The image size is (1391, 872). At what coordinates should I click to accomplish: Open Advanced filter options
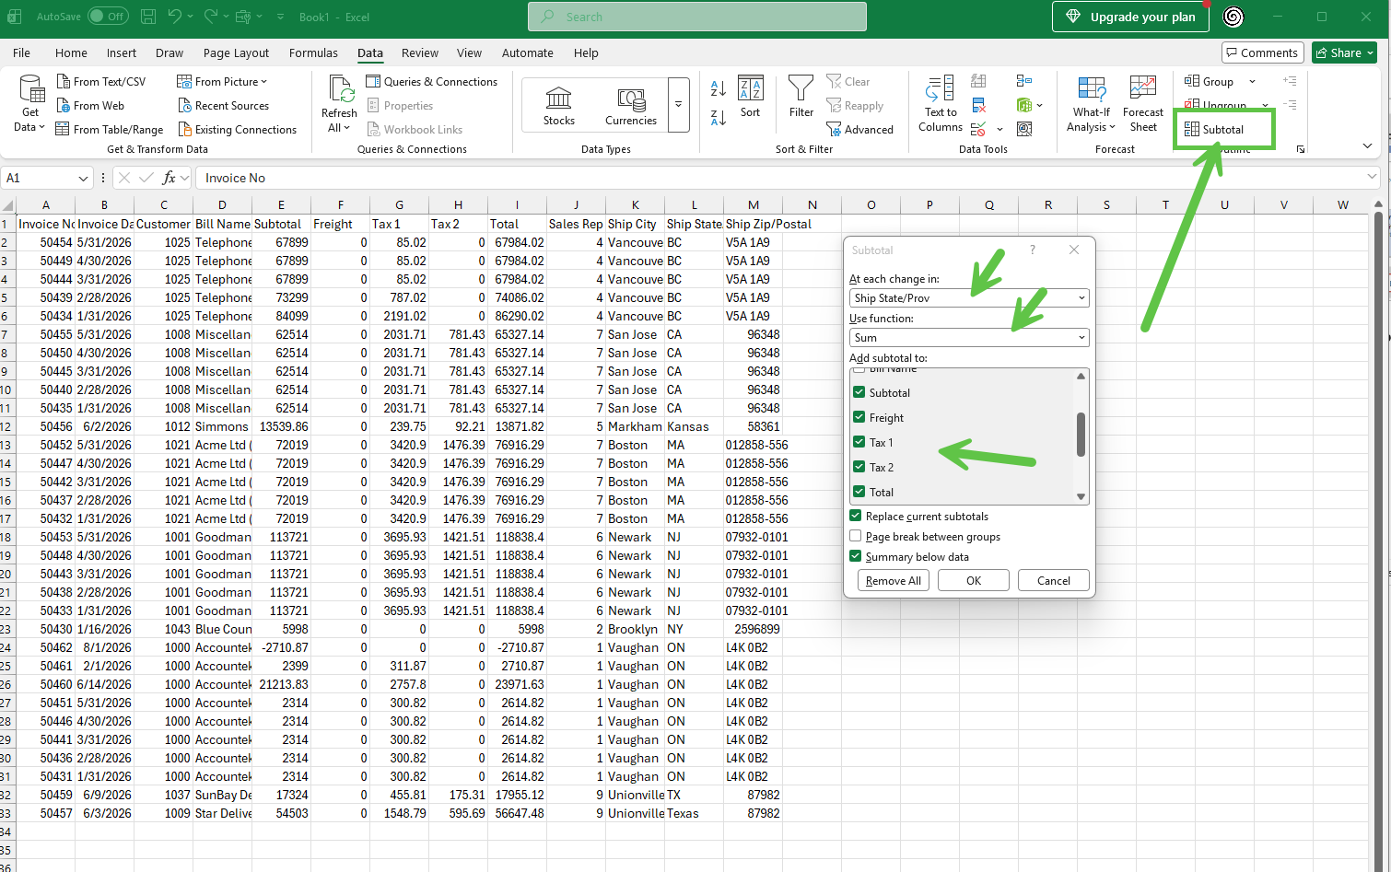point(859,130)
